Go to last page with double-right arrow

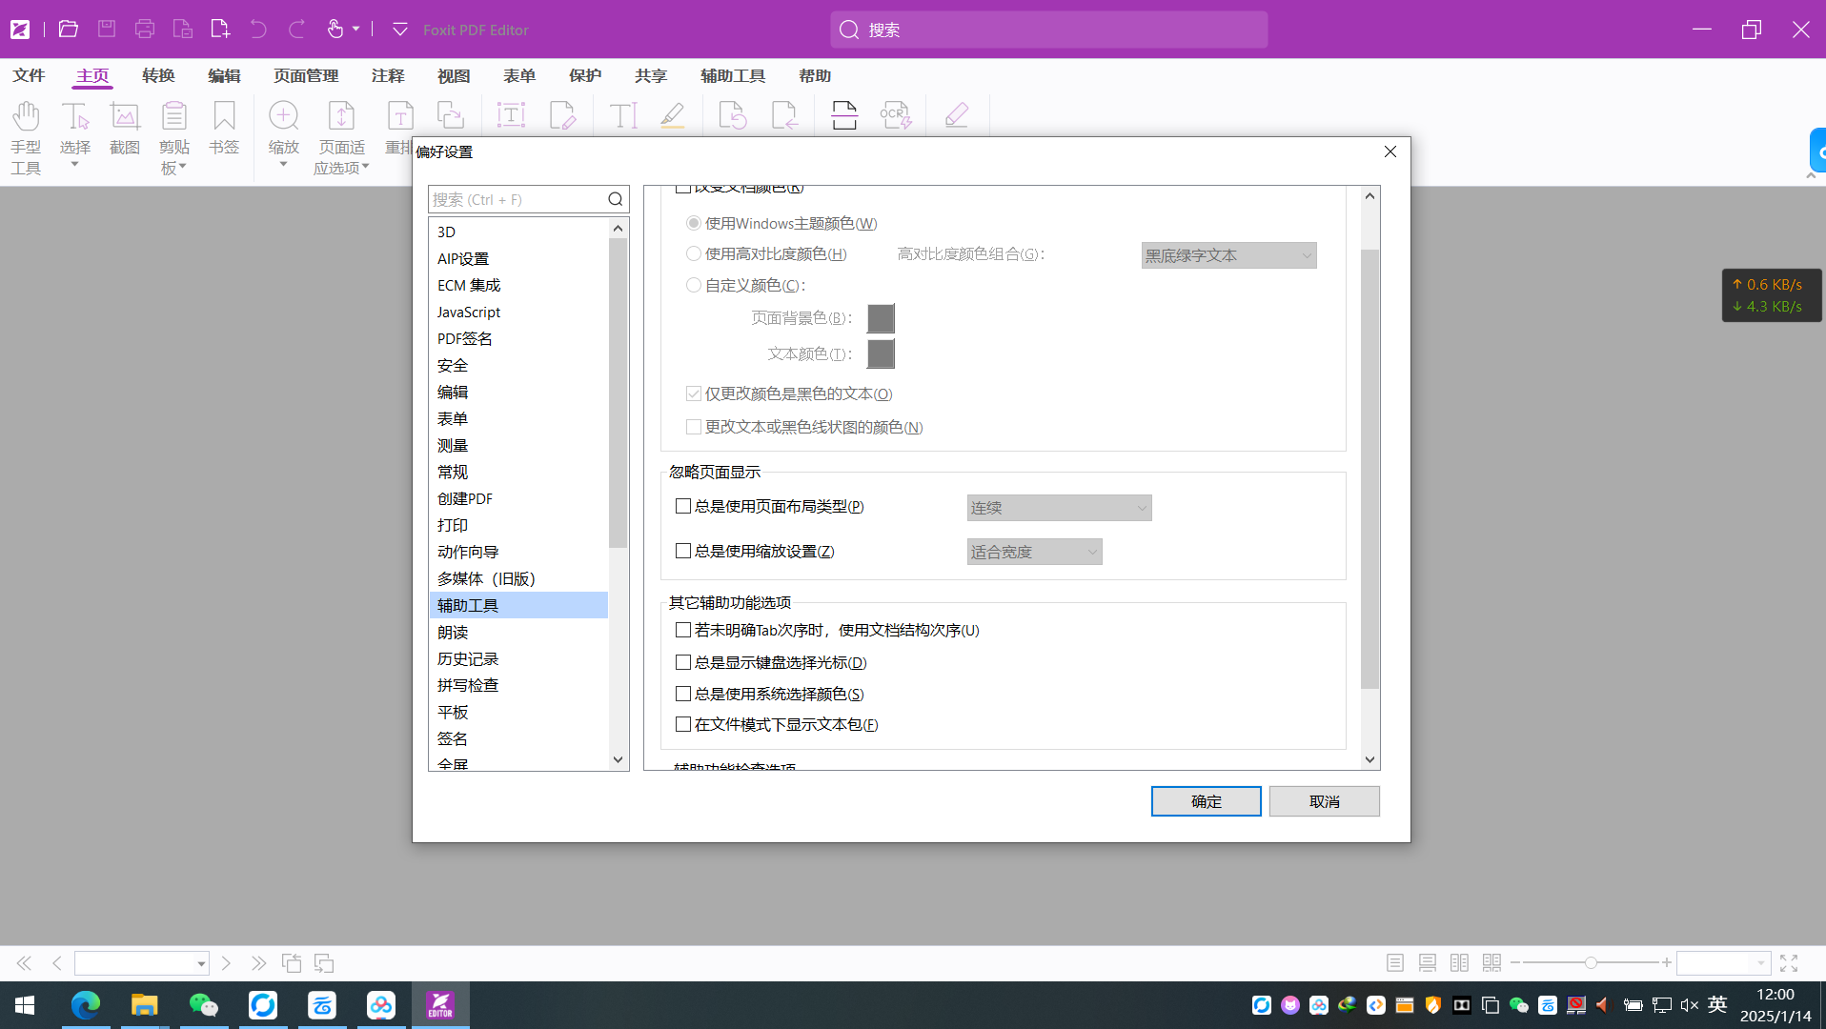click(258, 963)
